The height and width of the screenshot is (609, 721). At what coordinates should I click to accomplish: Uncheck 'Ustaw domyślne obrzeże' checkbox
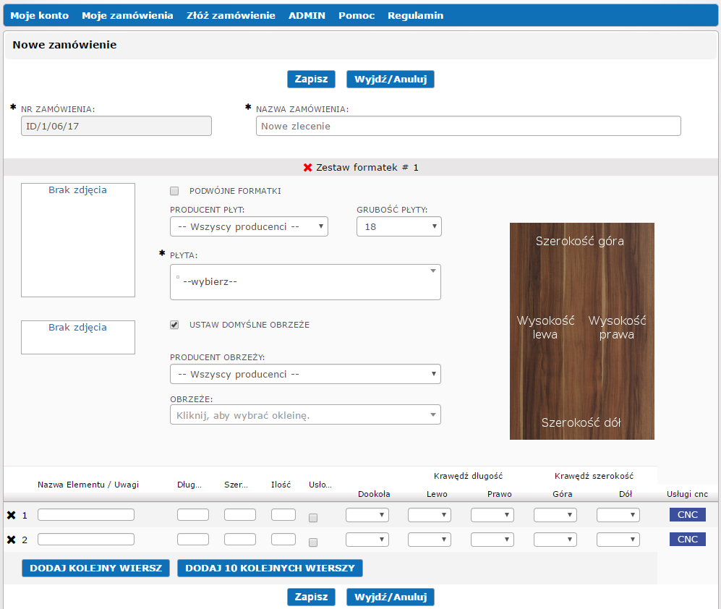tap(174, 325)
